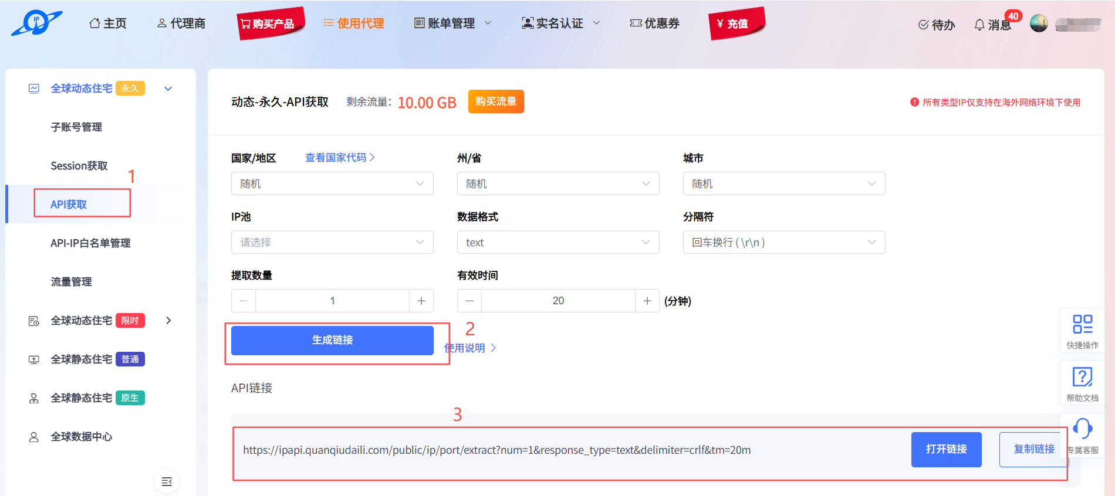Open the 账单管理 top menu

[452, 23]
